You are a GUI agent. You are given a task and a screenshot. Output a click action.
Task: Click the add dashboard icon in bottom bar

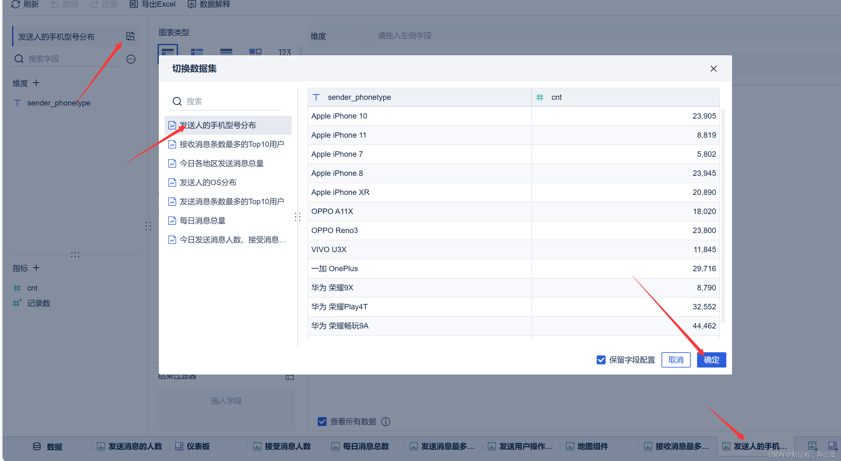tap(833, 446)
